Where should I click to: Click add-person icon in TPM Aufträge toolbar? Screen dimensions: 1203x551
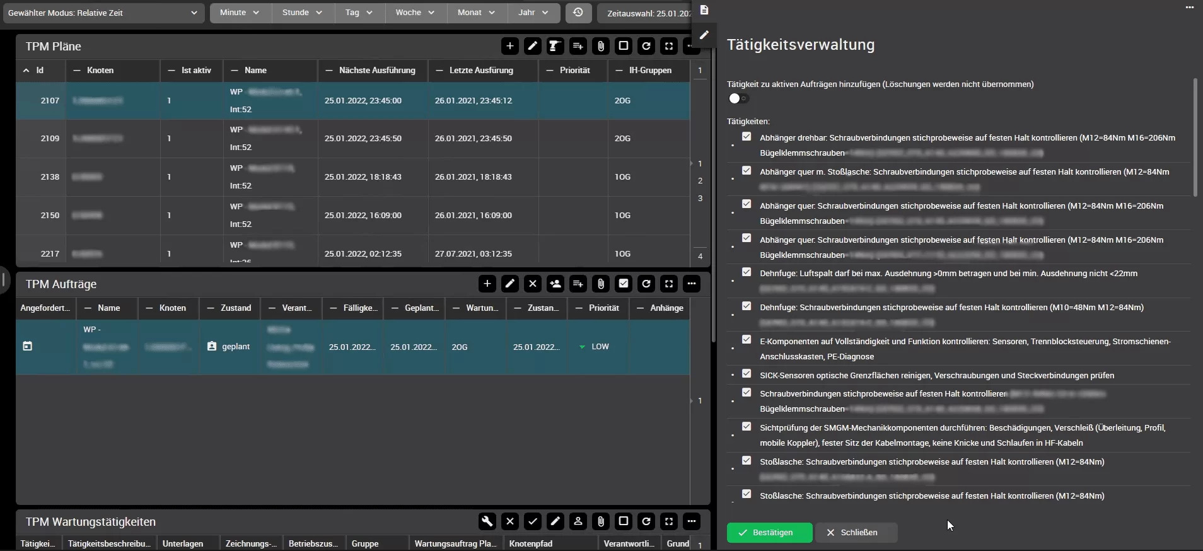point(555,284)
